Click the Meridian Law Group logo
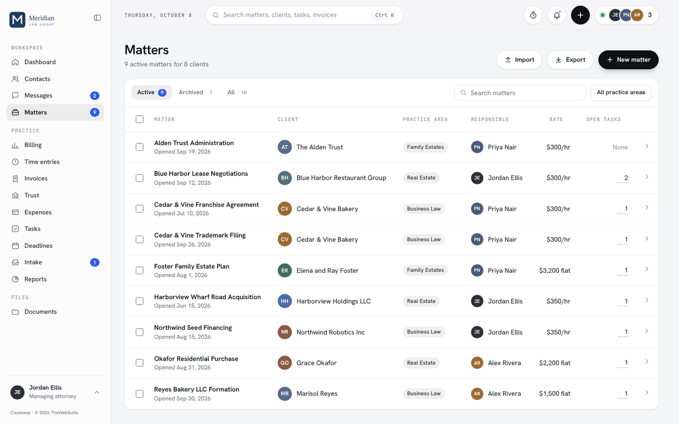The image size is (679, 424). [32, 19]
